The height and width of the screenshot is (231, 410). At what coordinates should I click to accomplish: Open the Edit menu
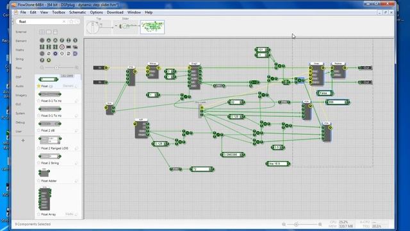pos(33,12)
